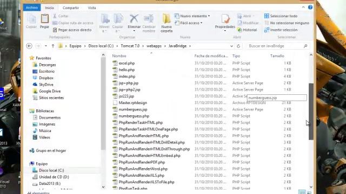
Task: Click the Cortar scissors option
Action: point(61,16)
